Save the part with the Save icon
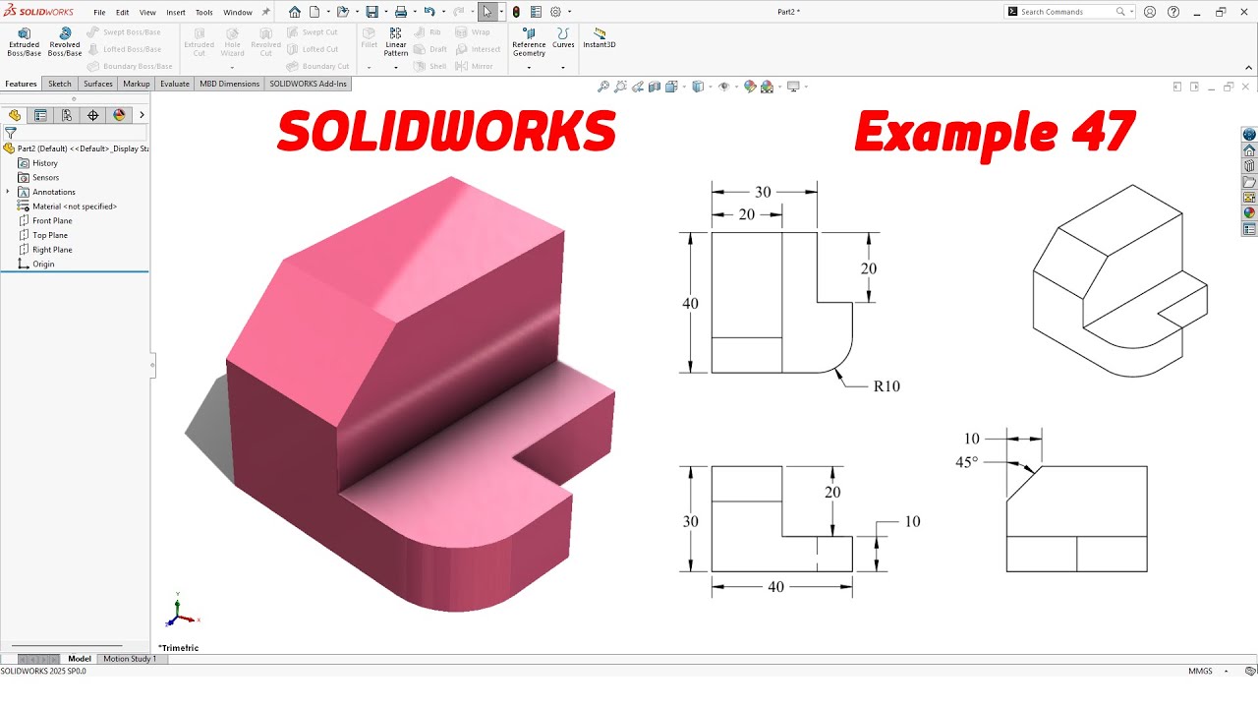The width and height of the screenshot is (1258, 708). click(372, 12)
